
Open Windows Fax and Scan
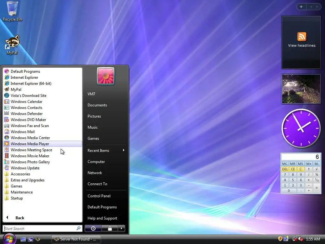43,125
